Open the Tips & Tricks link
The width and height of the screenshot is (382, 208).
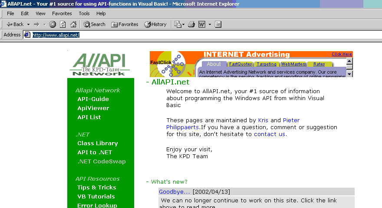pyautogui.click(x=96, y=187)
